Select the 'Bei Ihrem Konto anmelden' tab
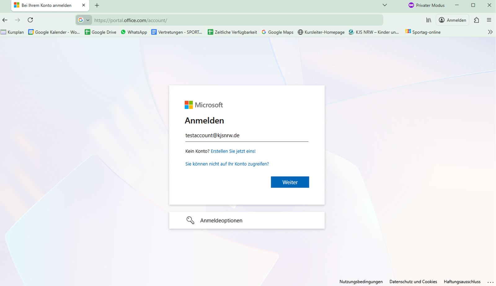 [x=46, y=5]
